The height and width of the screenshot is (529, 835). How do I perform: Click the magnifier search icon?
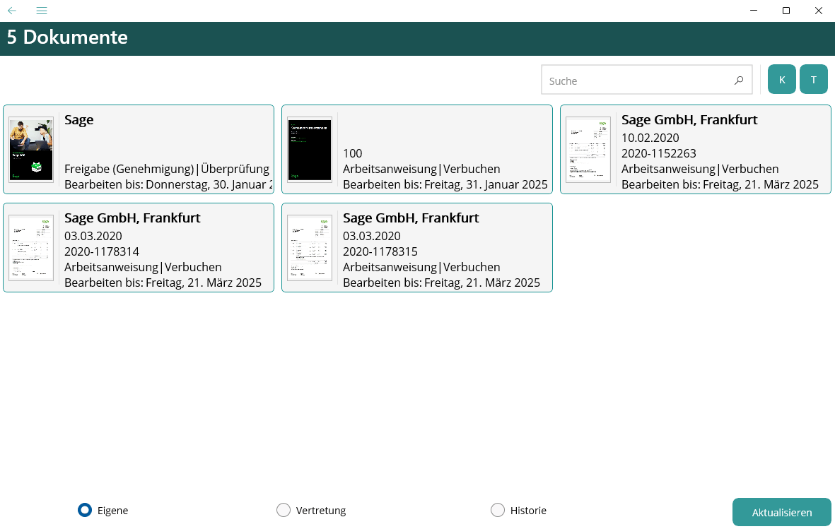[x=739, y=81]
